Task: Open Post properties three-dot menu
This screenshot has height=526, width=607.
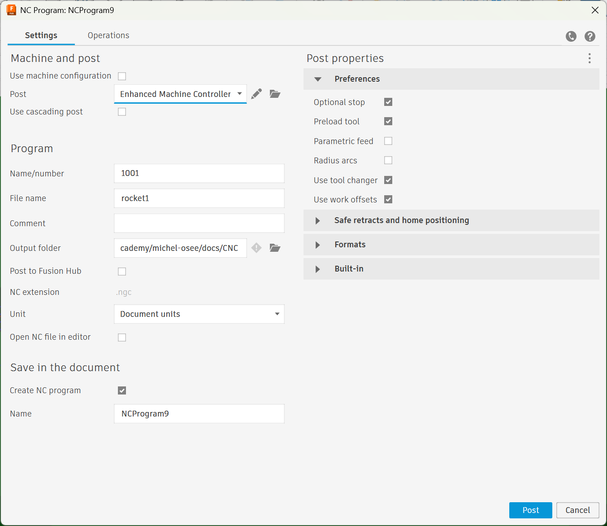Action: [590, 58]
